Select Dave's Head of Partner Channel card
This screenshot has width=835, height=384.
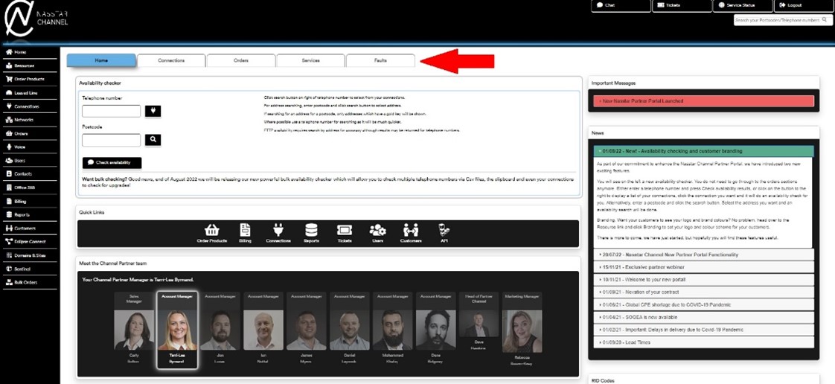tap(479, 321)
